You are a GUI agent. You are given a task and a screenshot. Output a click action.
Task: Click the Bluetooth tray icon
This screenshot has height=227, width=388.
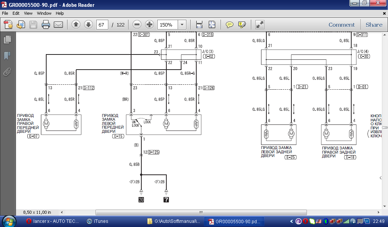[325, 221]
